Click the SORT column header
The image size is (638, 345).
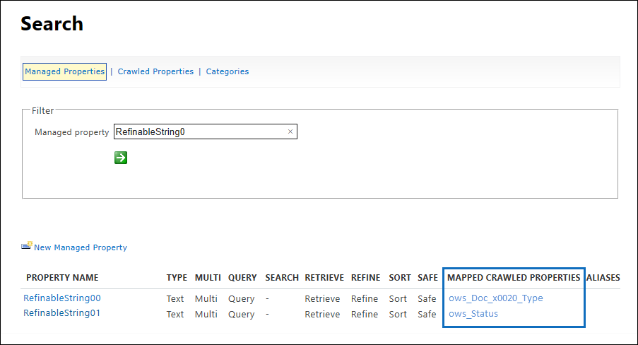pyautogui.click(x=400, y=278)
